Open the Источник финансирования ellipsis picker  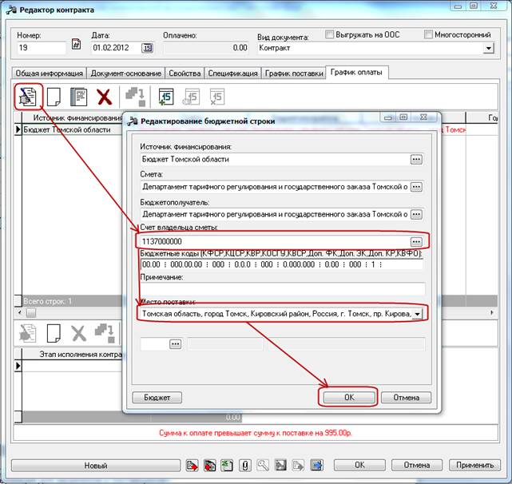[x=415, y=160]
